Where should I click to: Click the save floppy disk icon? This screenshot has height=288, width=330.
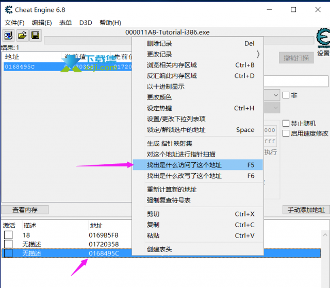36,36
